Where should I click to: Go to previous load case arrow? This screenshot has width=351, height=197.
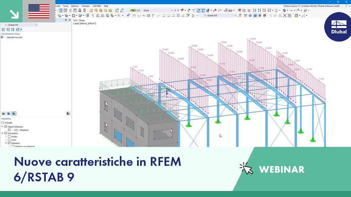175,10
